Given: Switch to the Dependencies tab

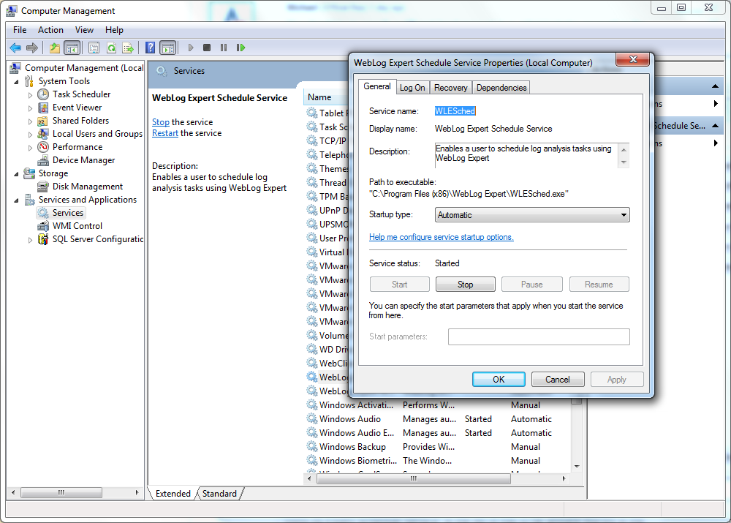Looking at the screenshot, I should pyautogui.click(x=501, y=88).
